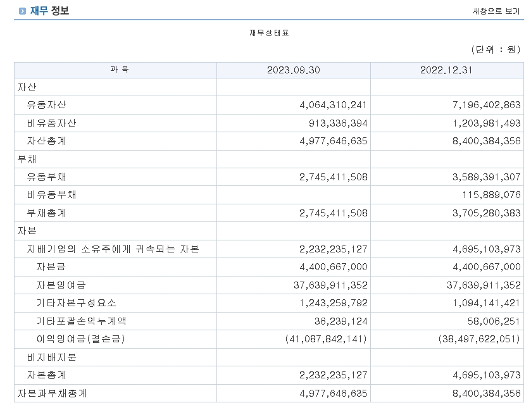Click the blue arrow icon beside 재무 정보
Screen dimensions: 531x410
[22, 11]
